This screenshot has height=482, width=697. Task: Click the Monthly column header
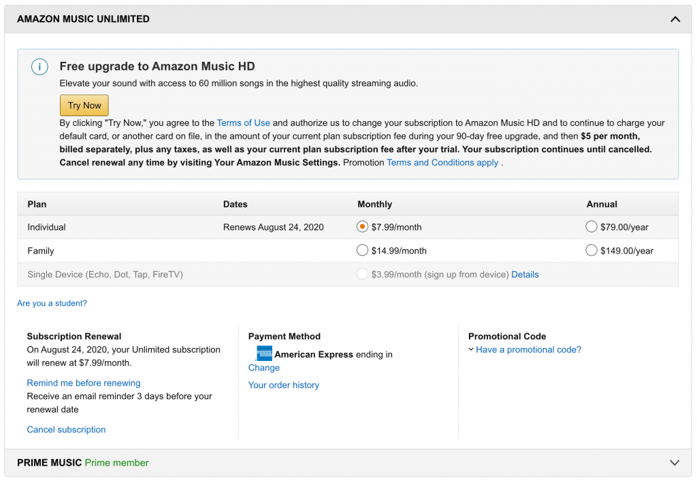tap(375, 204)
